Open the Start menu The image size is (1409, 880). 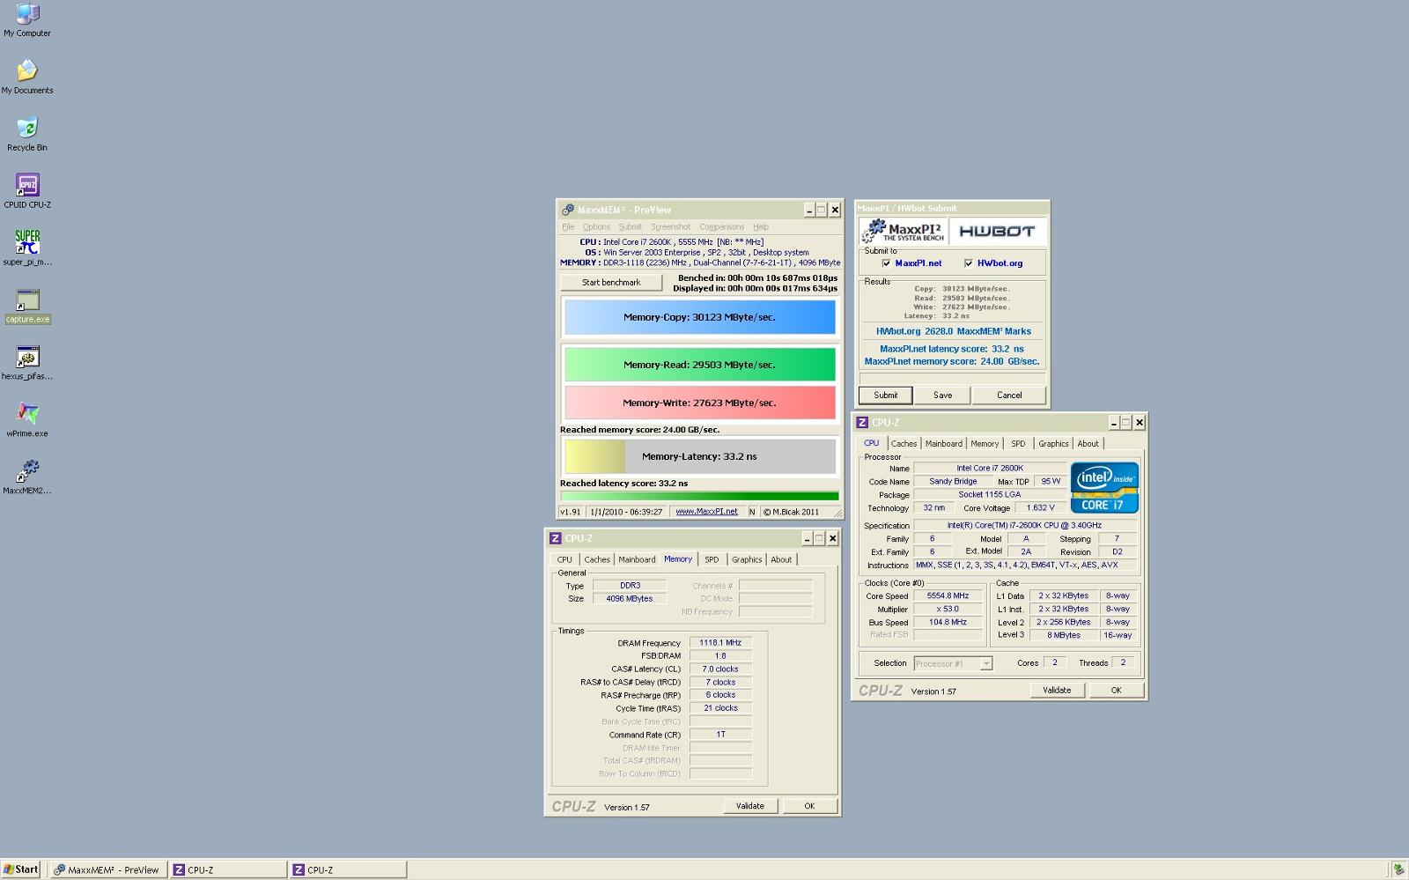(21, 869)
